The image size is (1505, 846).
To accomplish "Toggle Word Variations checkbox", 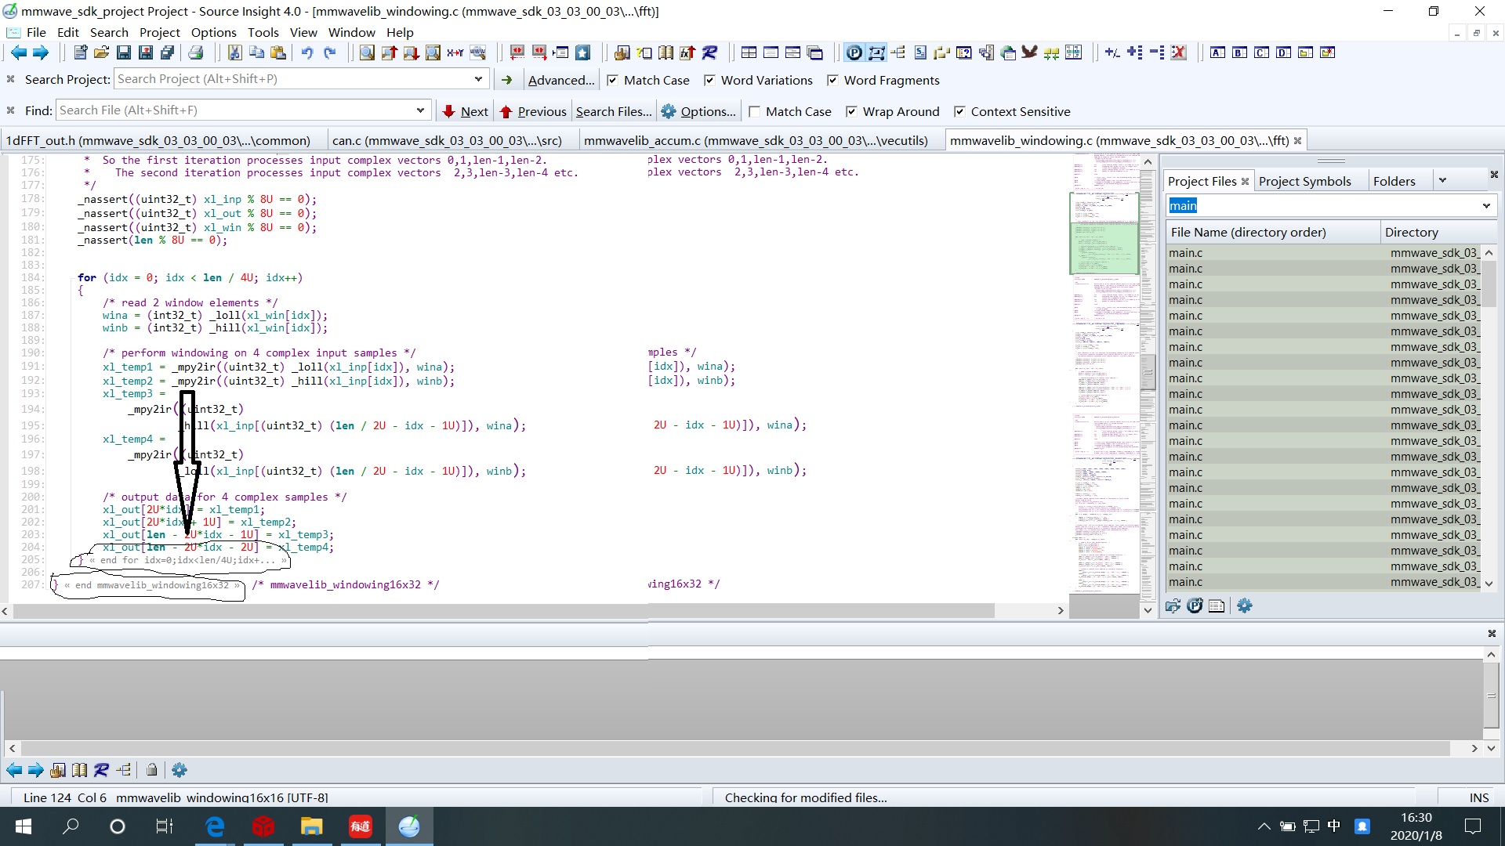I will 709,80.
